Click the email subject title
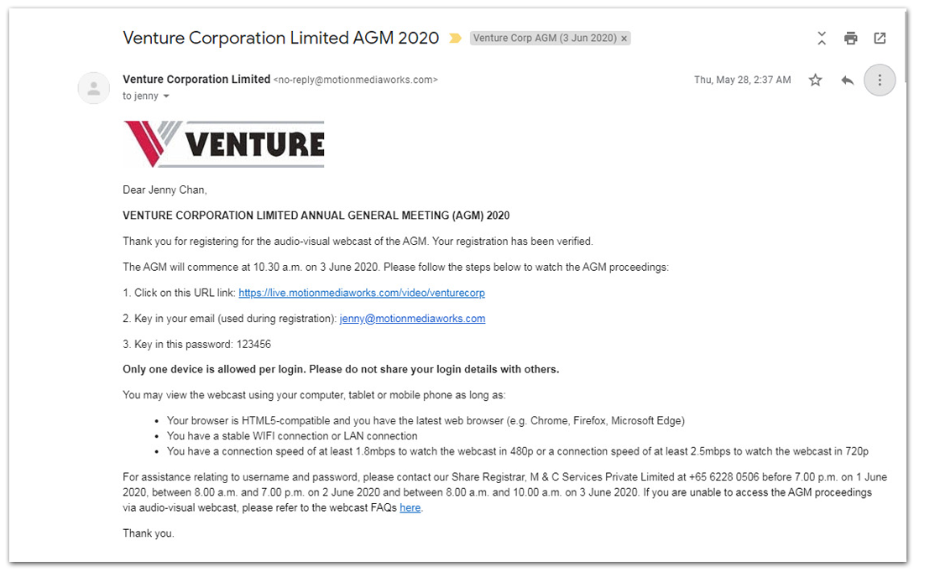This screenshot has height=577, width=935. (x=281, y=38)
